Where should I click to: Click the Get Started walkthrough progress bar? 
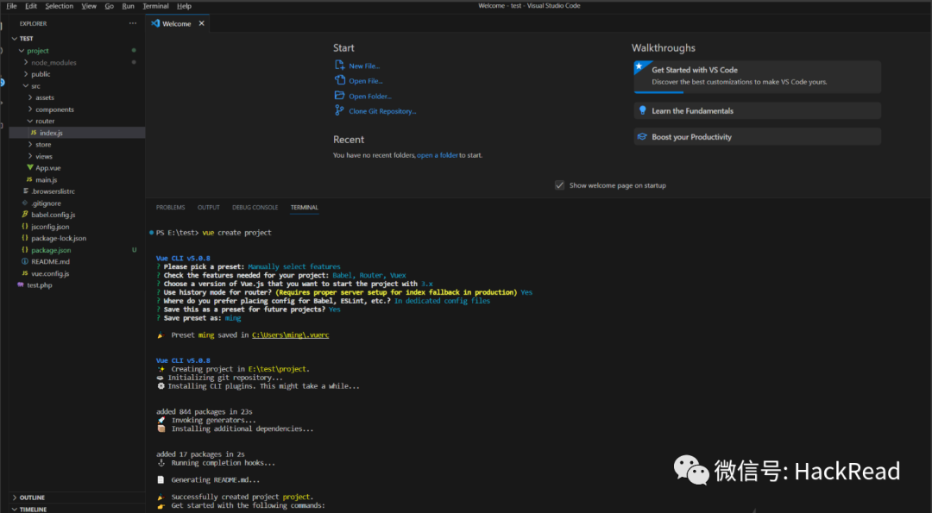658,92
